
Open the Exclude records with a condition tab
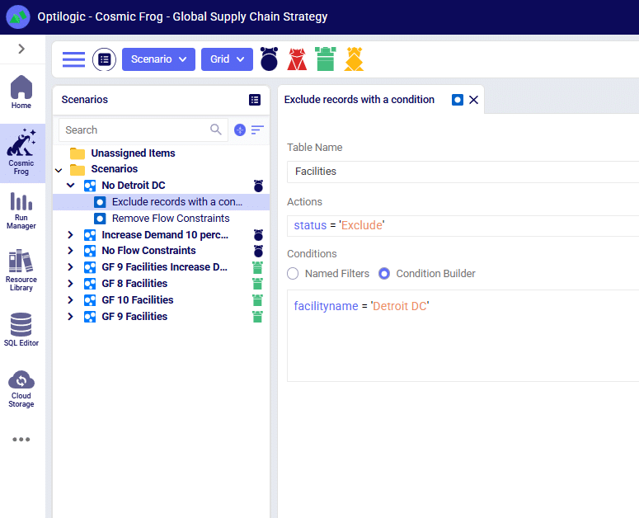point(359,100)
